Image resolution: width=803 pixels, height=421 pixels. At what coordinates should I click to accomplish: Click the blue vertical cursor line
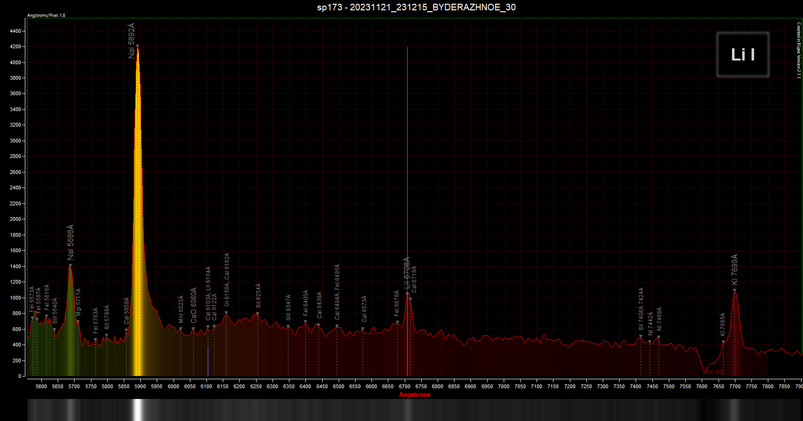tap(407, 211)
